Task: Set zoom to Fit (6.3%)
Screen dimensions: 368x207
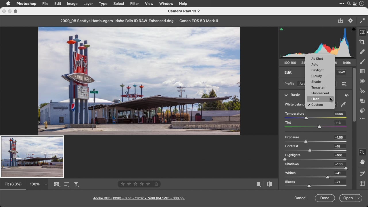Action: click(x=13, y=184)
